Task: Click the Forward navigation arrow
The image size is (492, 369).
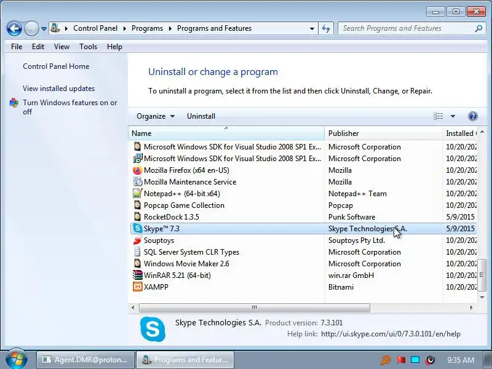Action: coord(31,28)
